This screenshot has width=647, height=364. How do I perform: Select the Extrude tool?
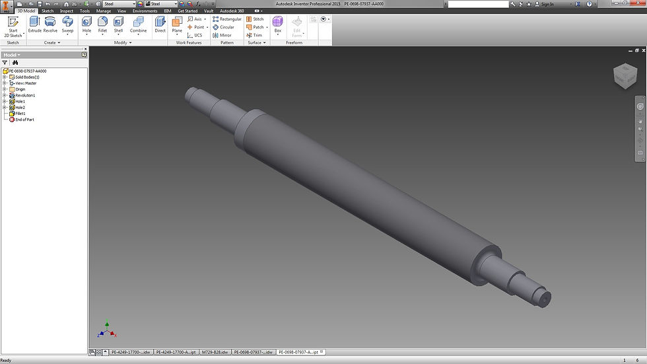click(34, 24)
